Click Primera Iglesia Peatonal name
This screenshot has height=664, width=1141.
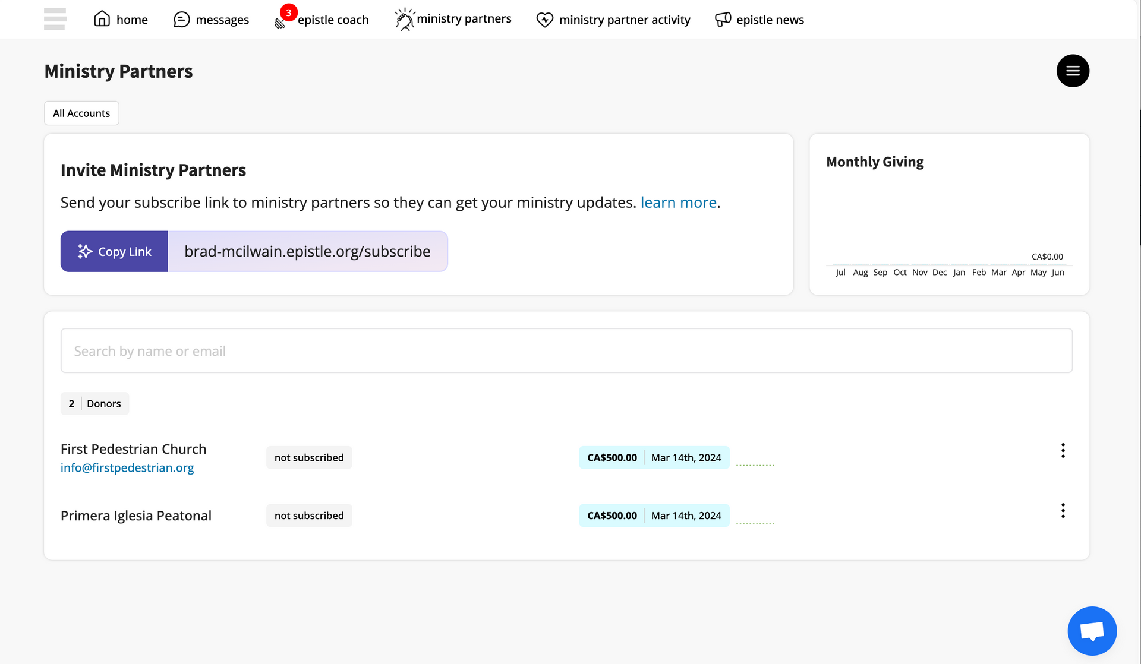pyautogui.click(x=136, y=516)
